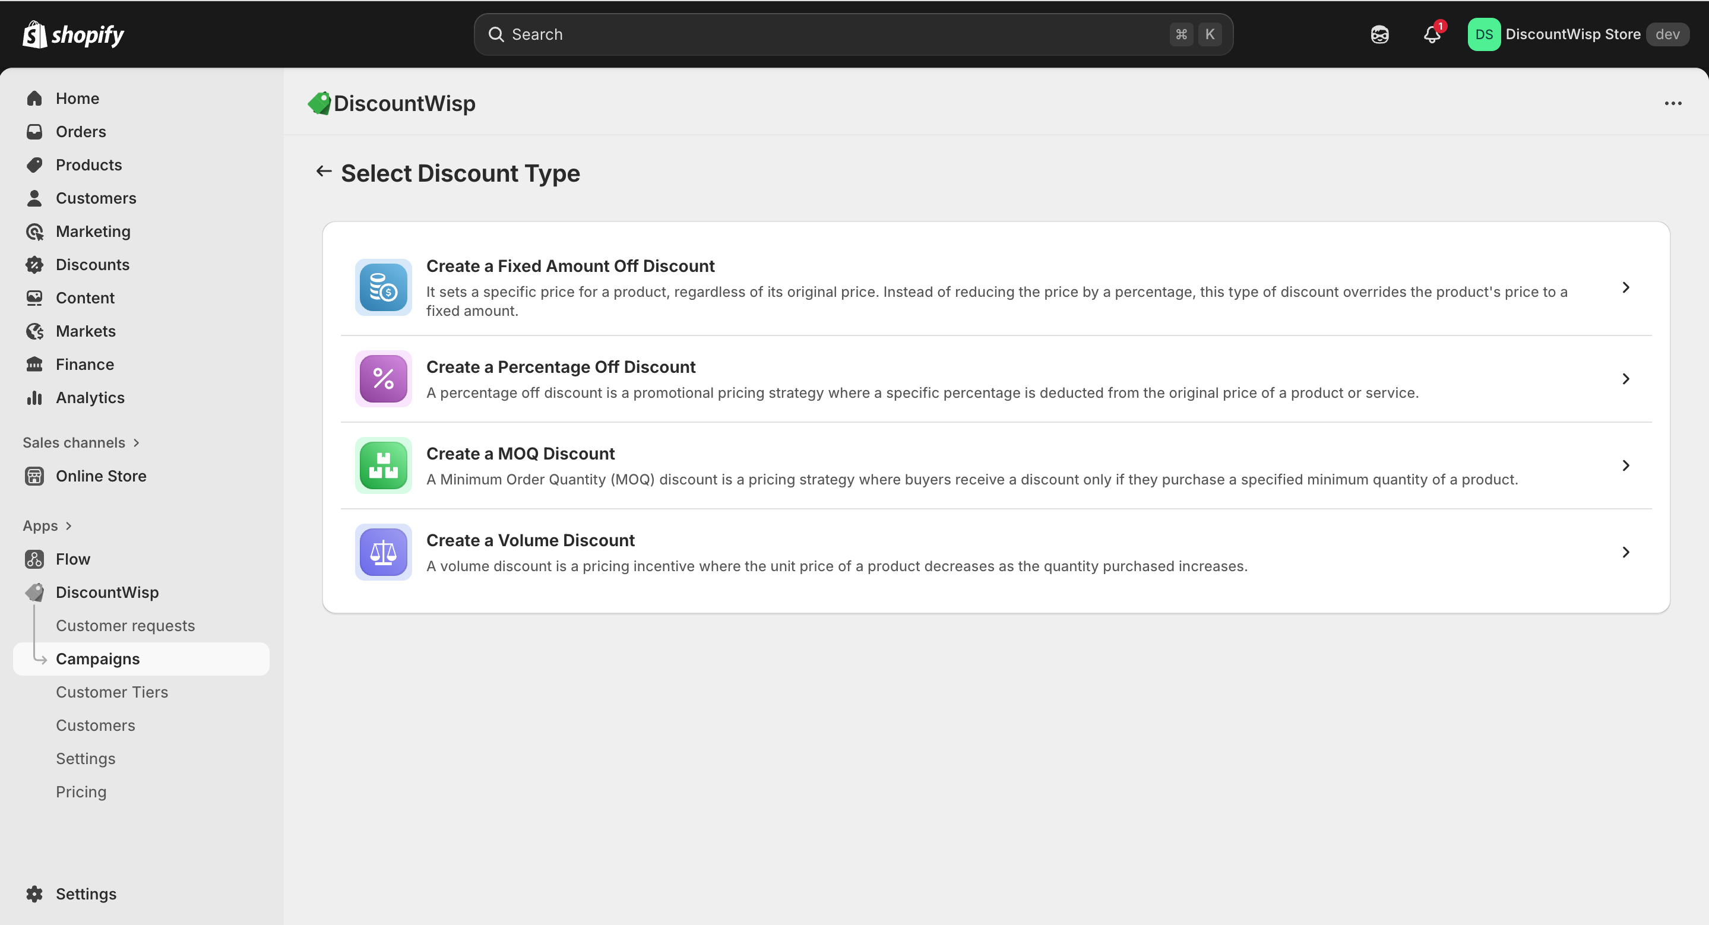The height and width of the screenshot is (925, 1709).
Task: Click the purple Percentage Off icon
Action: (383, 379)
